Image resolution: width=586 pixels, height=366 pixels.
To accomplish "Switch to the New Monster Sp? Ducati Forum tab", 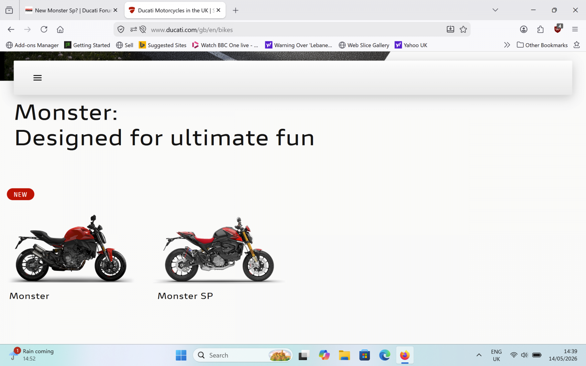I will [x=71, y=10].
